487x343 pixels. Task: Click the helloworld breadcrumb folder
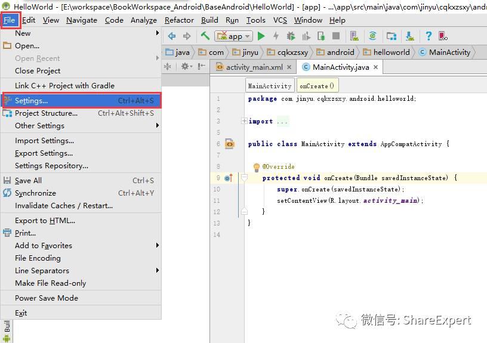(391, 52)
